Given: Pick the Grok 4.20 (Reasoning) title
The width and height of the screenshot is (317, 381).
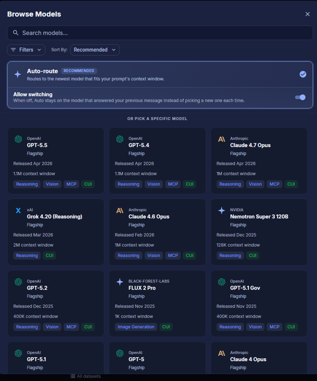Looking at the screenshot, I should [x=54, y=217].
